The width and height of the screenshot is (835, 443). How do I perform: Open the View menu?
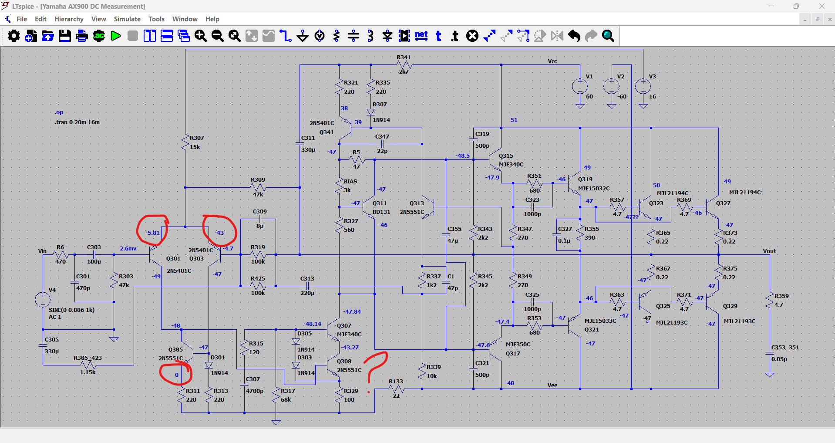[99, 19]
